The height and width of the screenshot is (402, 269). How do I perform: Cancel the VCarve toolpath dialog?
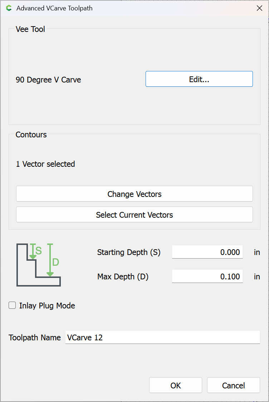pyautogui.click(x=233, y=386)
